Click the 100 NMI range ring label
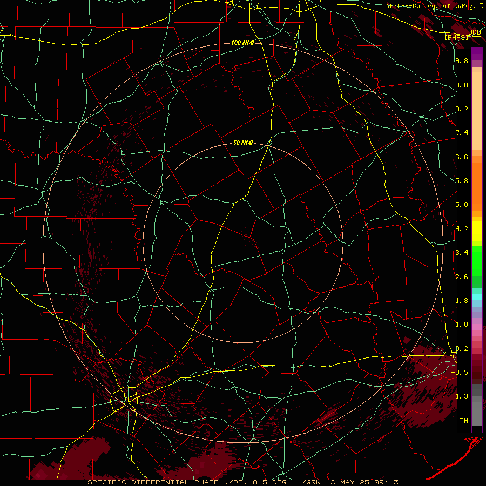486x486 pixels. [242, 43]
